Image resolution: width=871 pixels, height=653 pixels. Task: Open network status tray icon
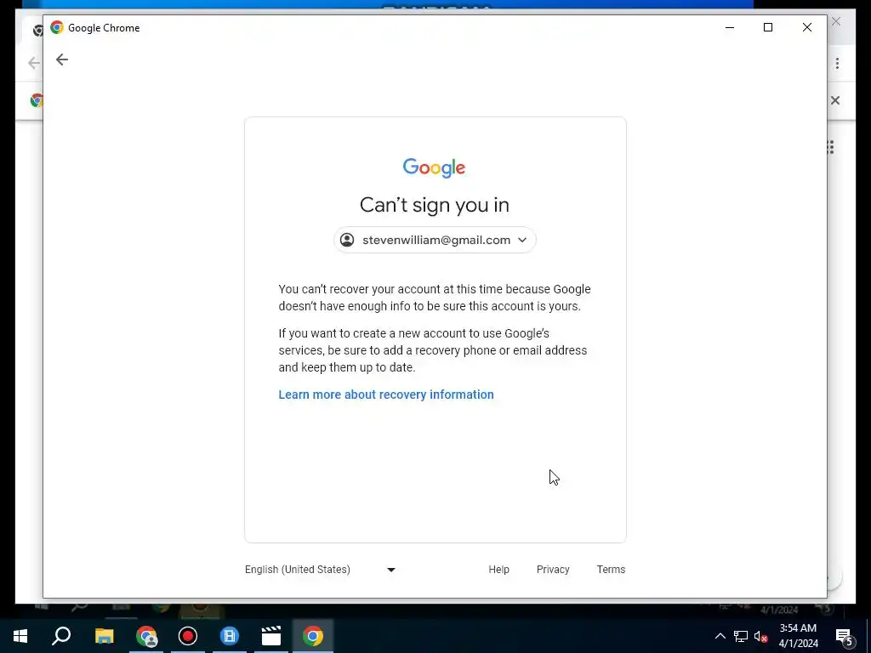coord(741,636)
